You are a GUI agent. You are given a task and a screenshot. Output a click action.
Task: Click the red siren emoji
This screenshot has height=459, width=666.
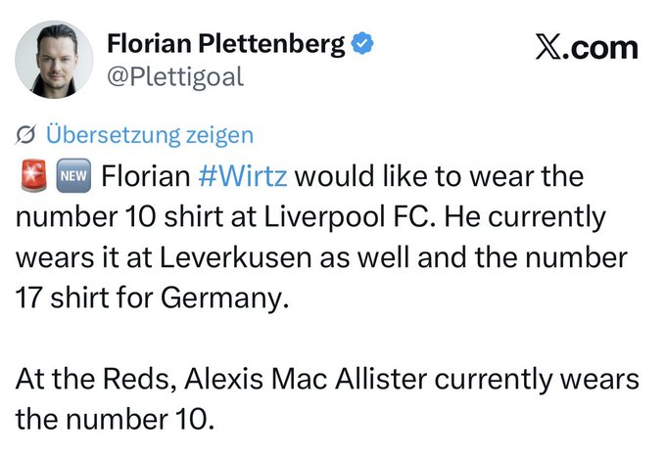[34, 175]
